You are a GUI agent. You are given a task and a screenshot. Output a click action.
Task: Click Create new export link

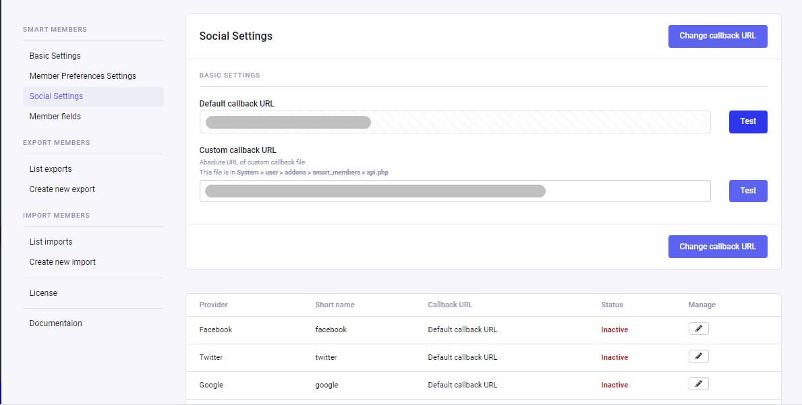click(62, 189)
